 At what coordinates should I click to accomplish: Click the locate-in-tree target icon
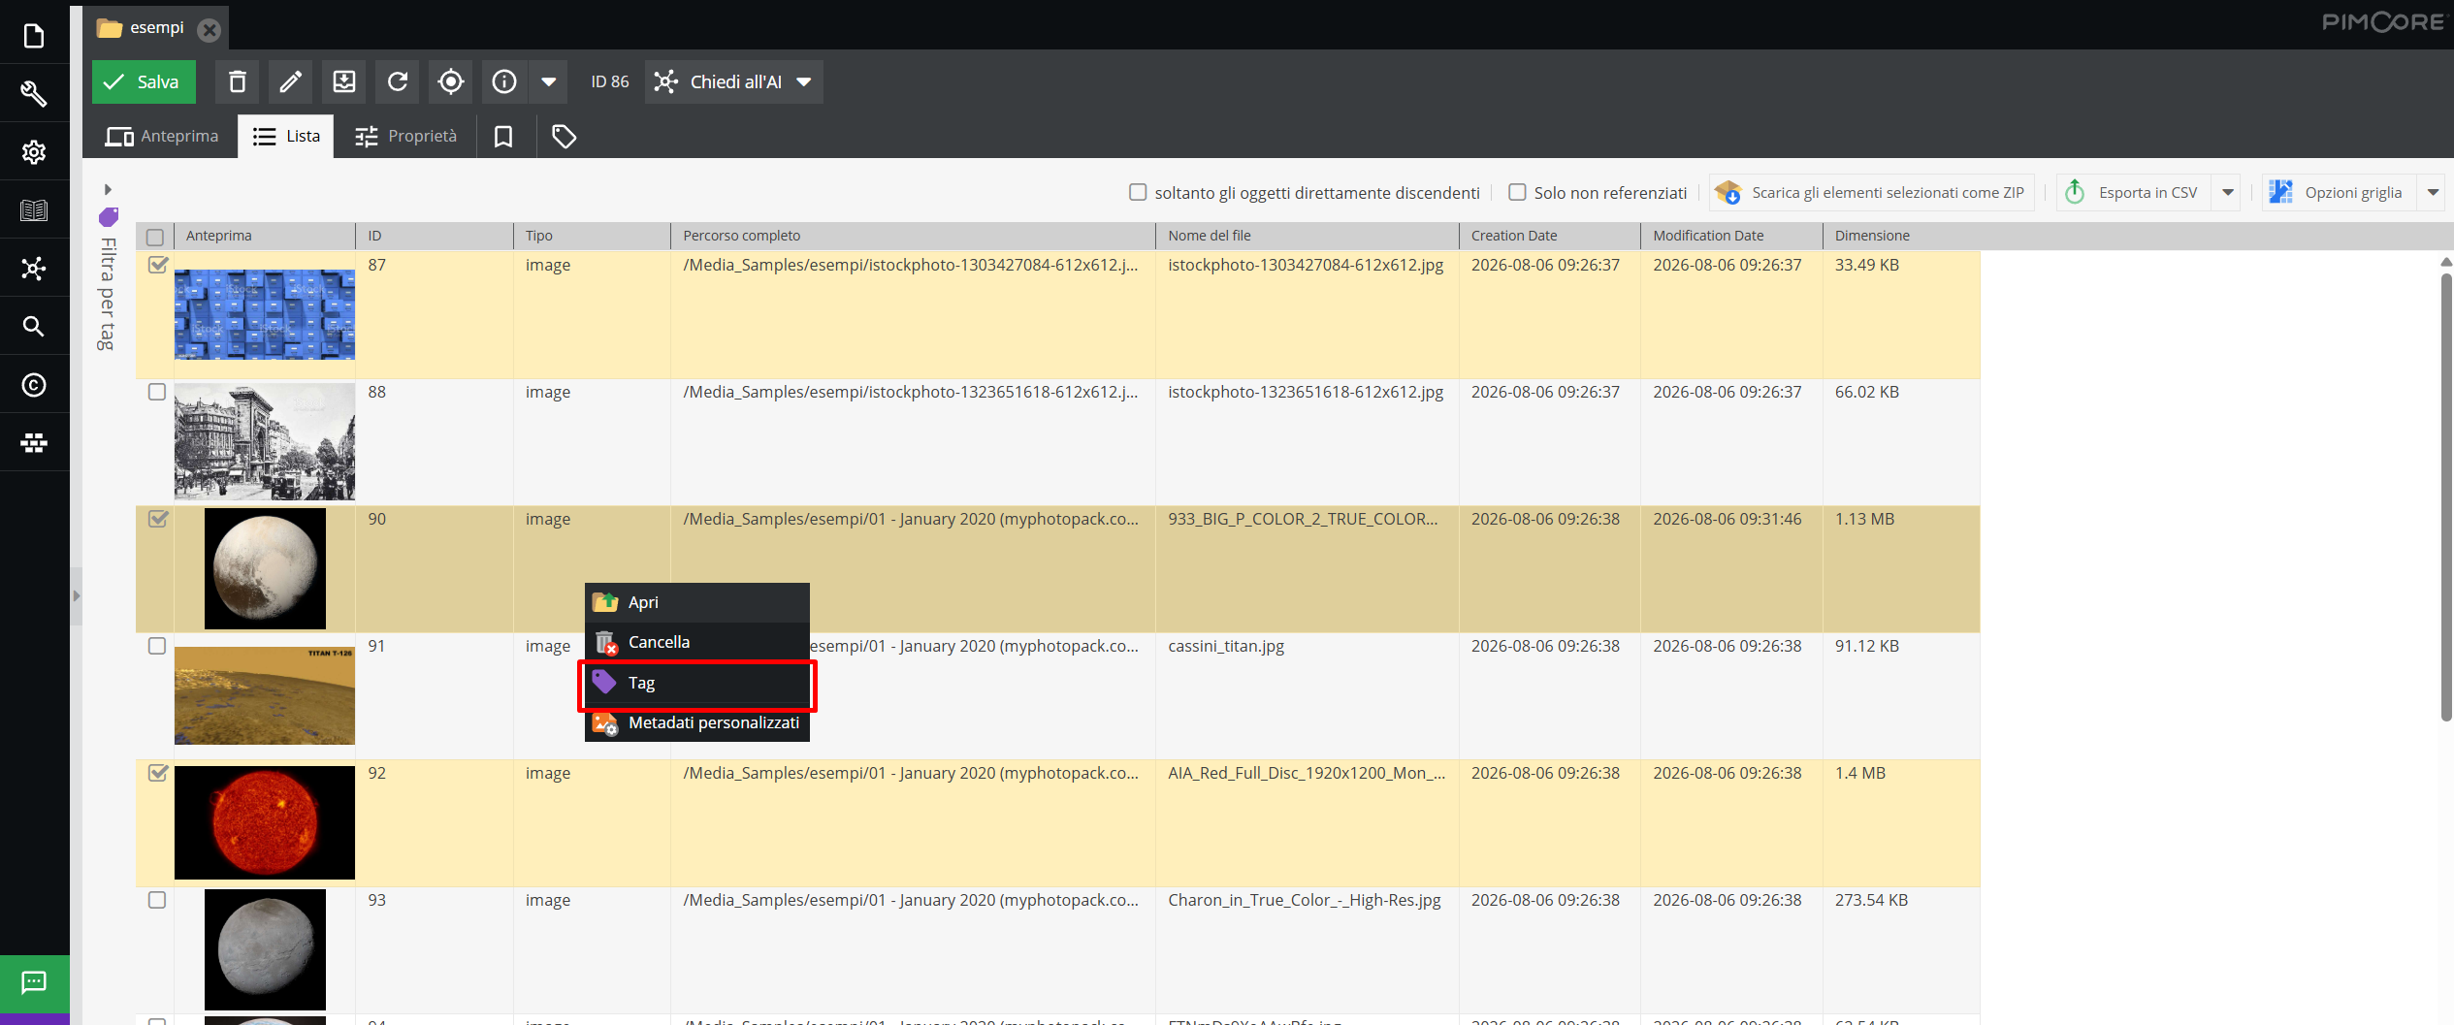coord(451,81)
